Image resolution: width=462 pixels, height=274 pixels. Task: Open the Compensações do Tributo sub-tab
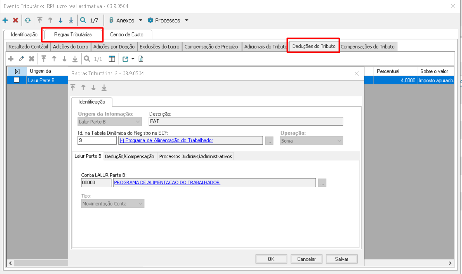[x=368, y=46]
